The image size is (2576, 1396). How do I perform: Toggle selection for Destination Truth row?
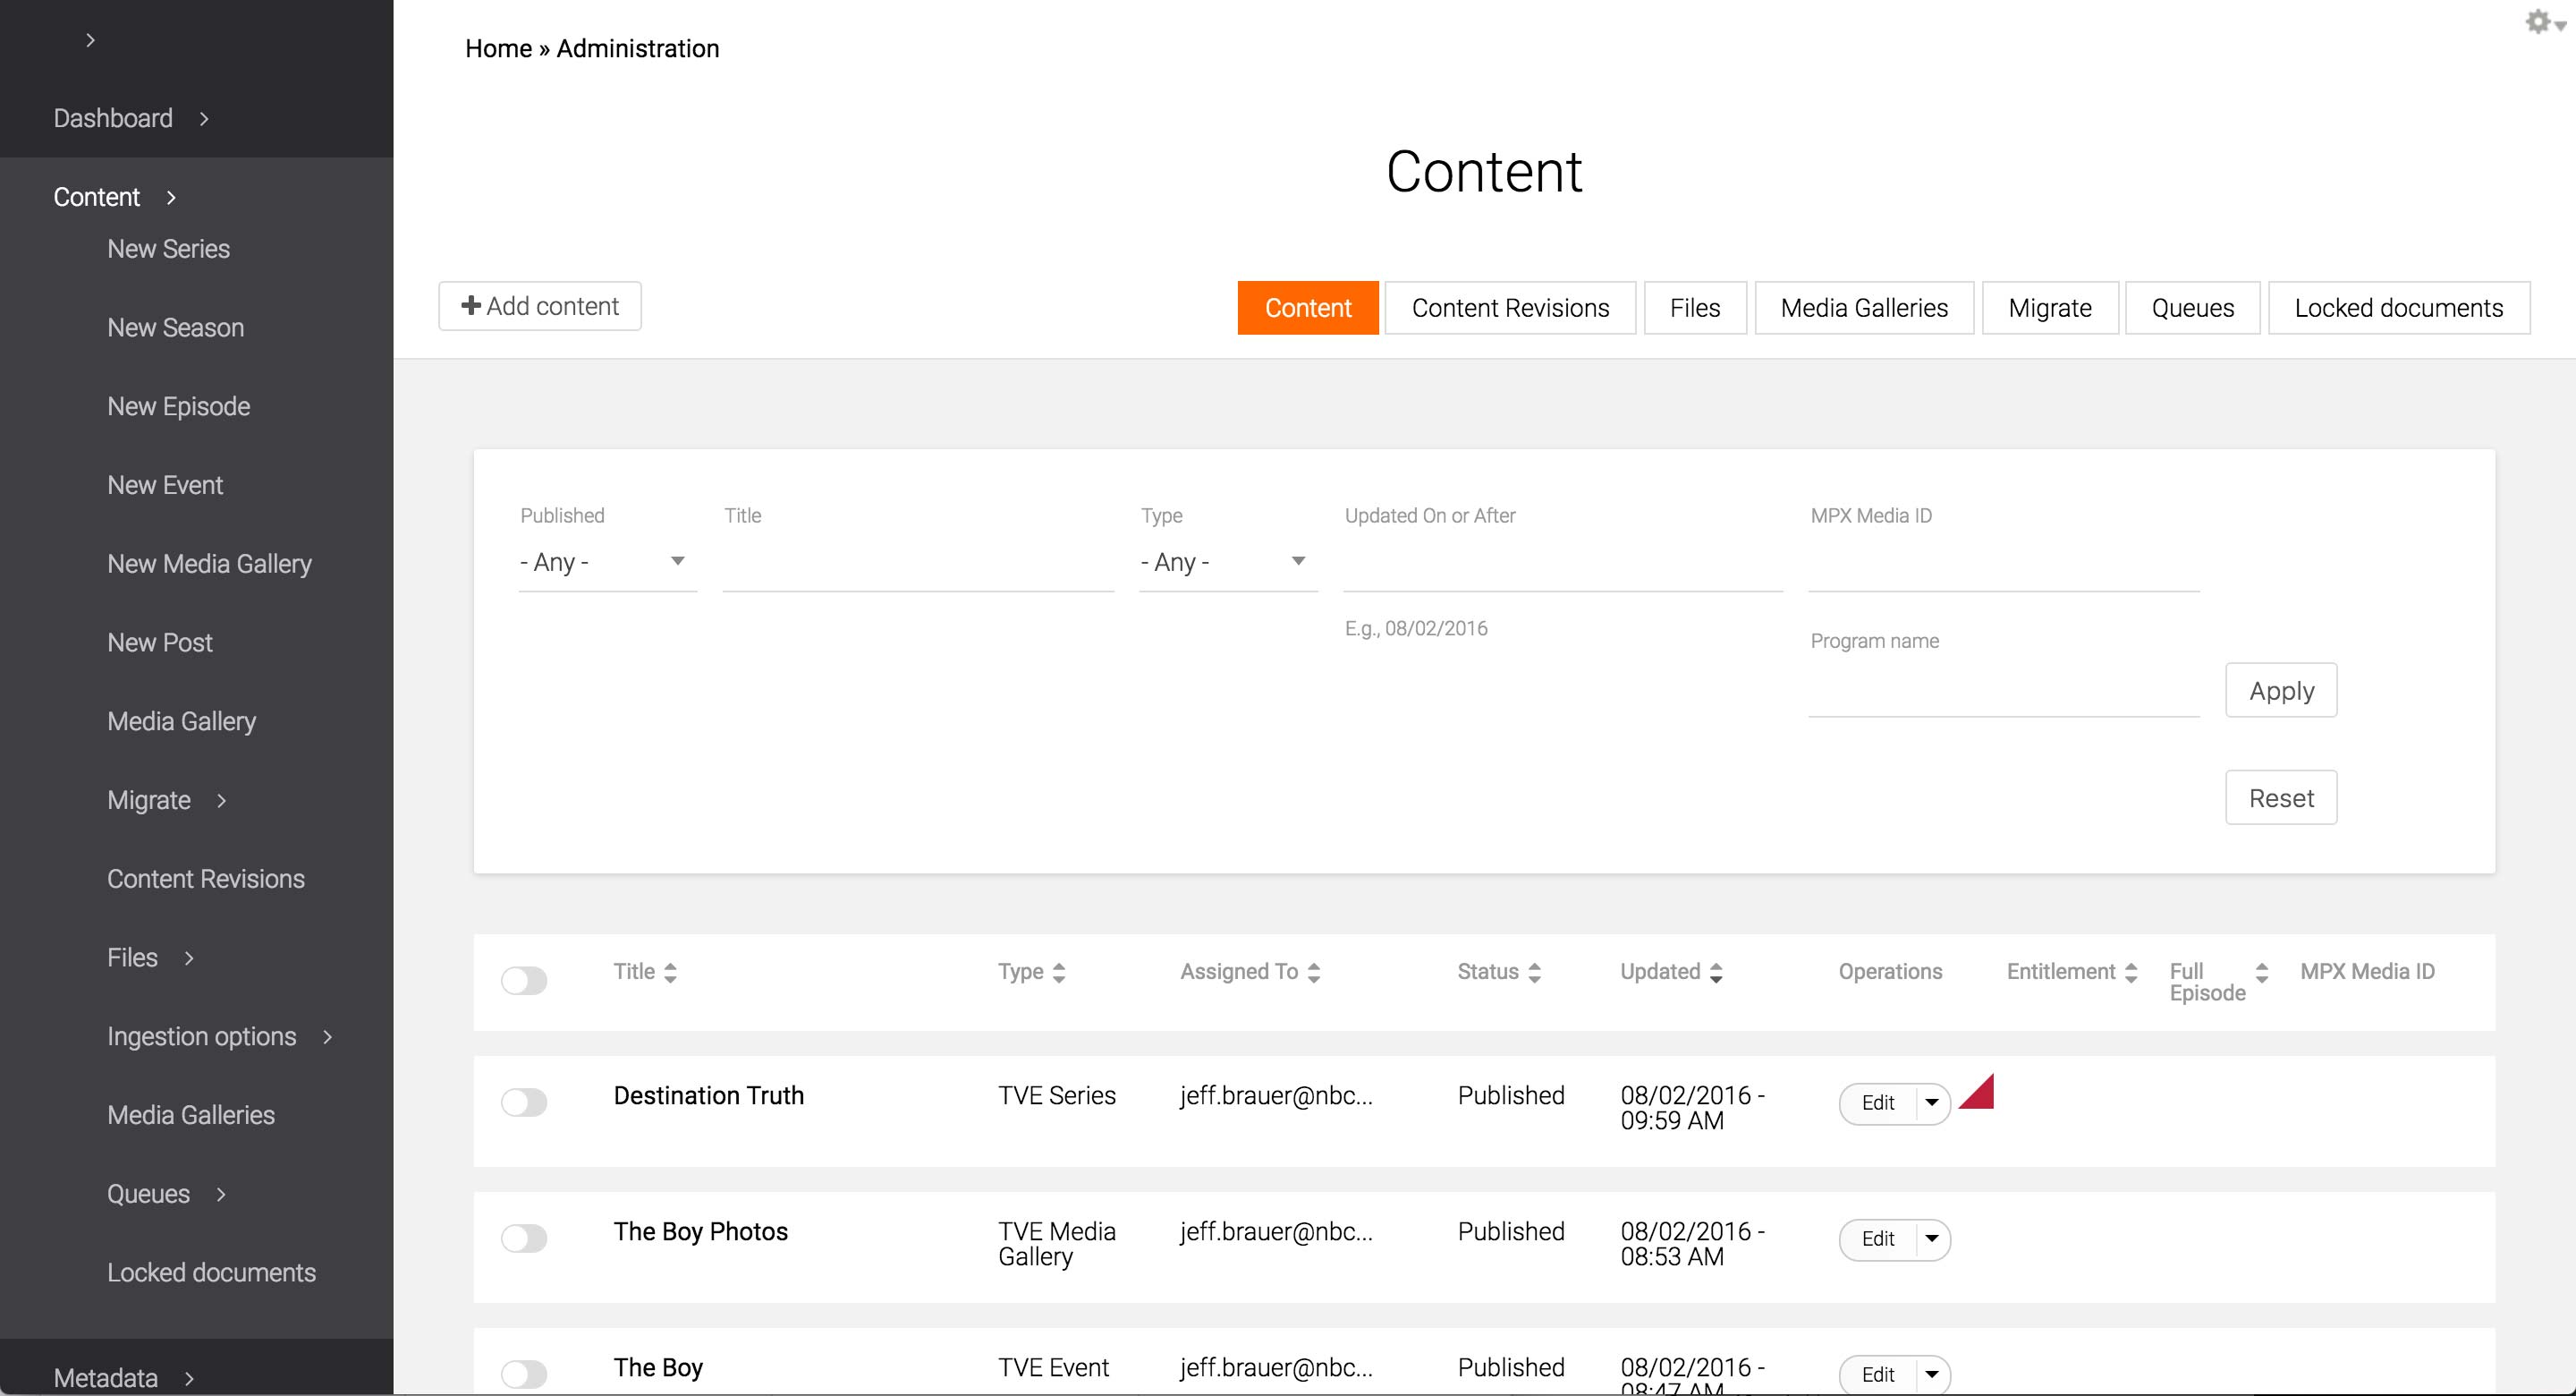pyautogui.click(x=524, y=1102)
